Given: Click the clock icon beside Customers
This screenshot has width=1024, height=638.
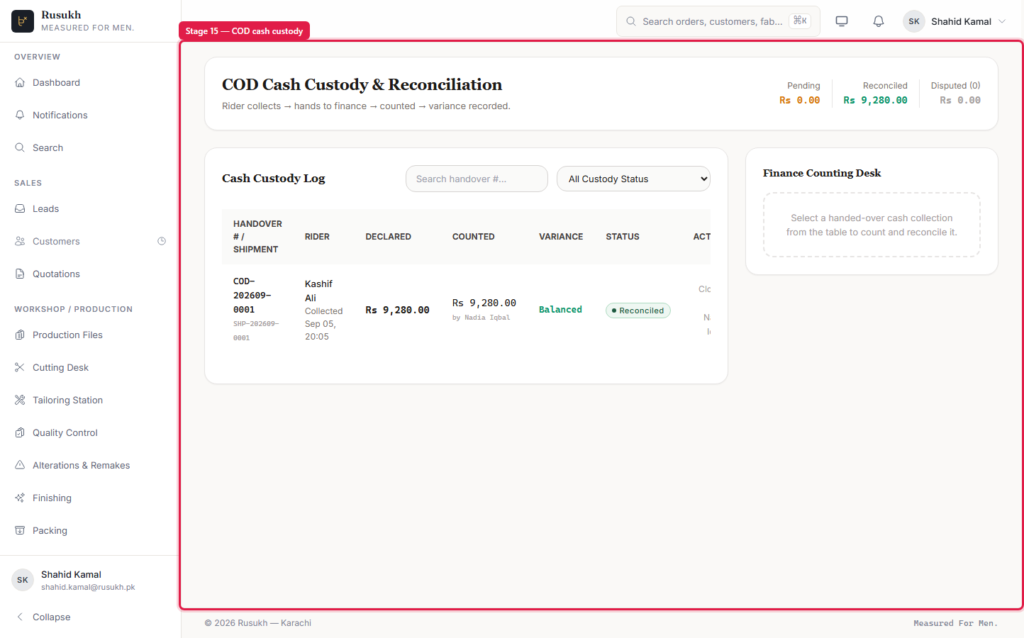Looking at the screenshot, I should click(162, 241).
